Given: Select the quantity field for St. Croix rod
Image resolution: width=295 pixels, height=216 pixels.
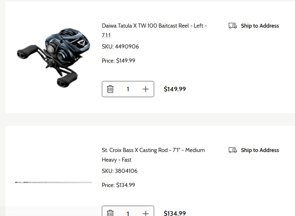Looking at the screenshot, I should (128, 213).
